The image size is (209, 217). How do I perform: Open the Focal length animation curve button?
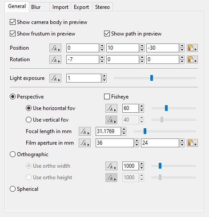coord(84,131)
